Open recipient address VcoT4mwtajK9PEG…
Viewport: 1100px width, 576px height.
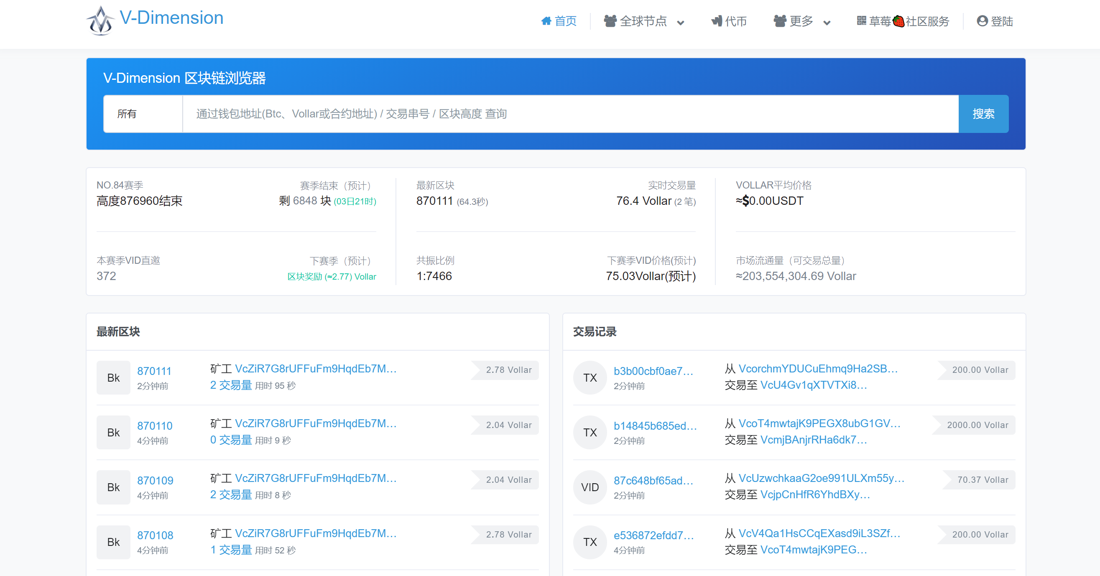coord(814,549)
